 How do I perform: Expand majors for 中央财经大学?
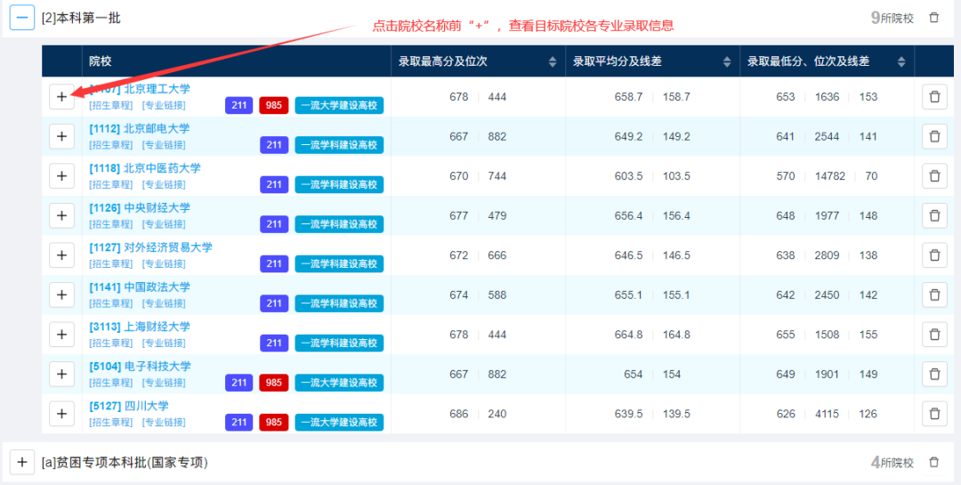(x=62, y=216)
